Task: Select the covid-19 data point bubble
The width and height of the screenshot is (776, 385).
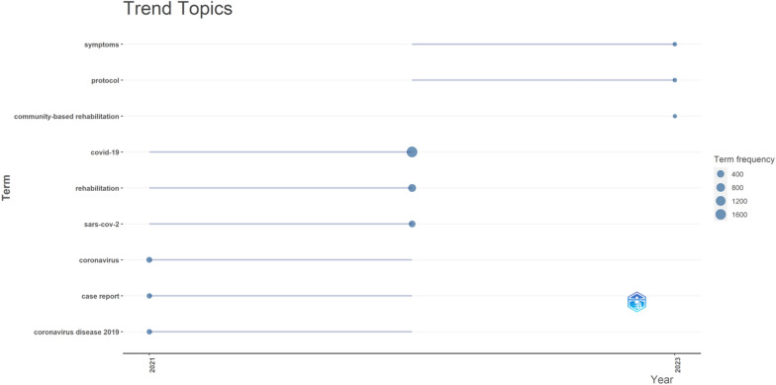Action: pyautogui.click(x=412, y=152)
